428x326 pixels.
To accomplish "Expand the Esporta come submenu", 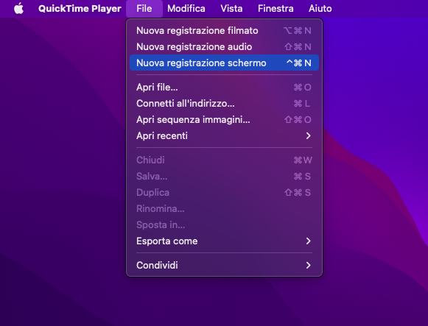I will [x=224, y=241].
